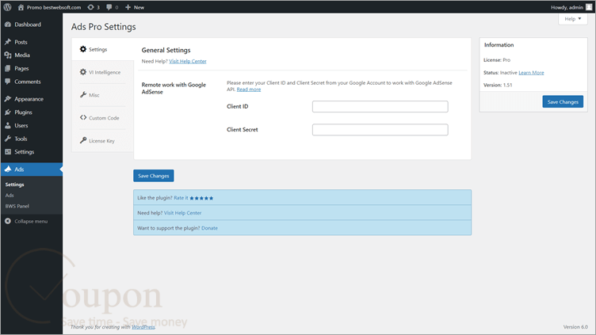
Task: Click the Donate link
Action: coord(209,228)
